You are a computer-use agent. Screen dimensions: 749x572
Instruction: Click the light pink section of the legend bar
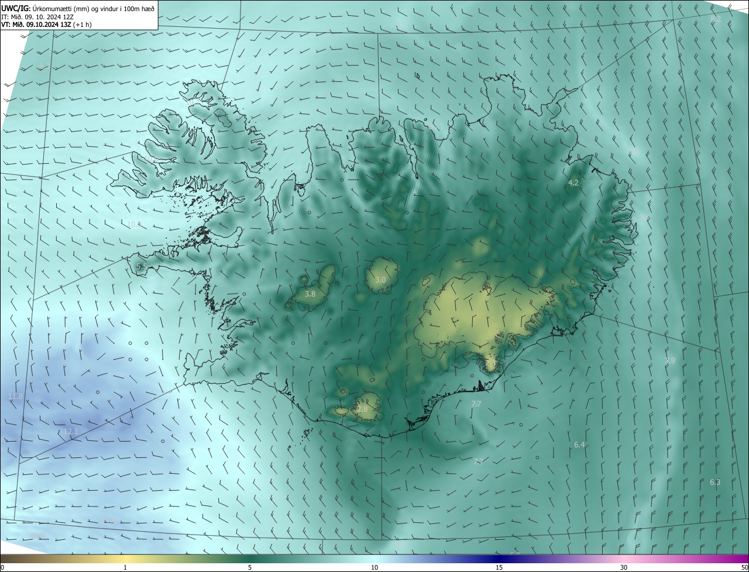point(624,559)
